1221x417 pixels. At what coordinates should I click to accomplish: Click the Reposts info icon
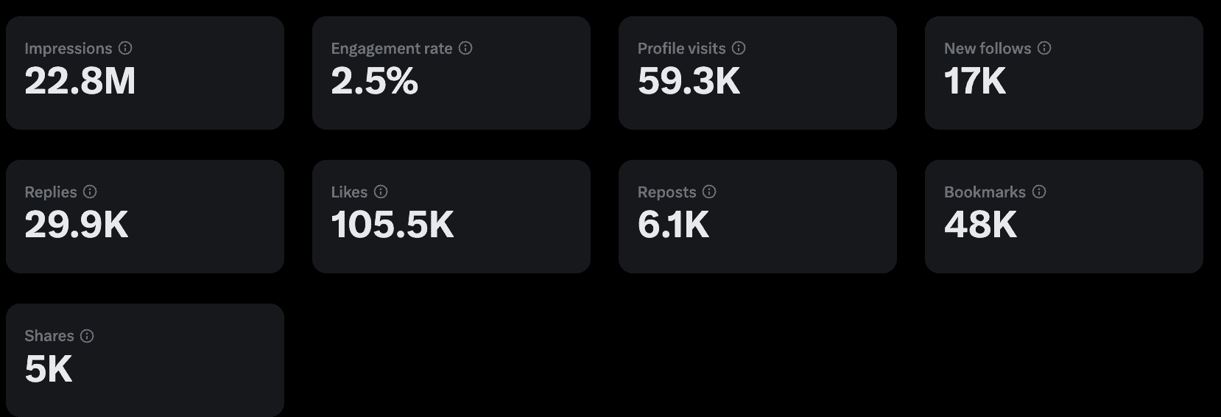[x=709, y=192]
